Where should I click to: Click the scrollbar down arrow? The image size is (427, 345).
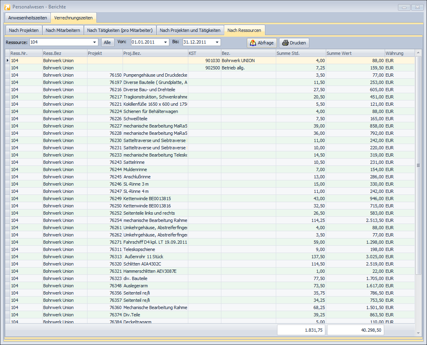(418, 333)
